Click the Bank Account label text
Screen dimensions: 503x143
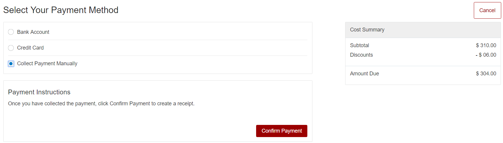click(x=33, y=32)
